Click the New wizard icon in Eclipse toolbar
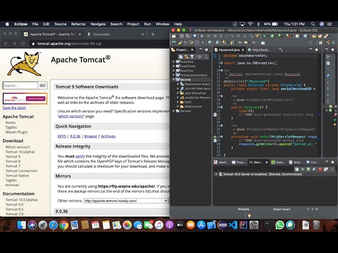Viewport: 338px width, 253px height. click(174, 36)
